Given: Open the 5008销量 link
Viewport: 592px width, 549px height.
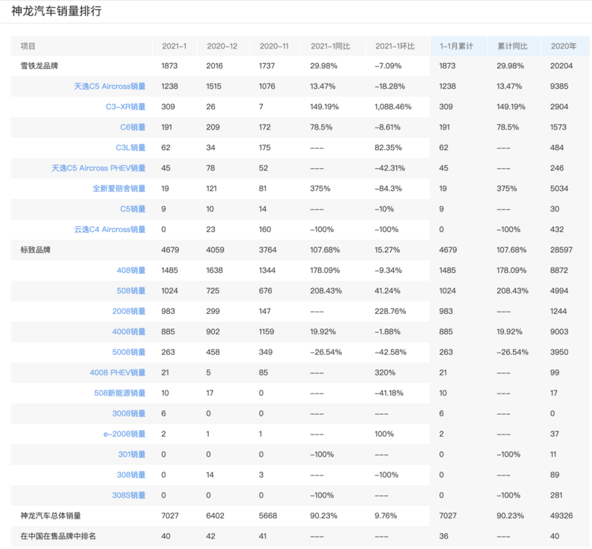Looking at the screenshot, I should (x=129, y=352).
